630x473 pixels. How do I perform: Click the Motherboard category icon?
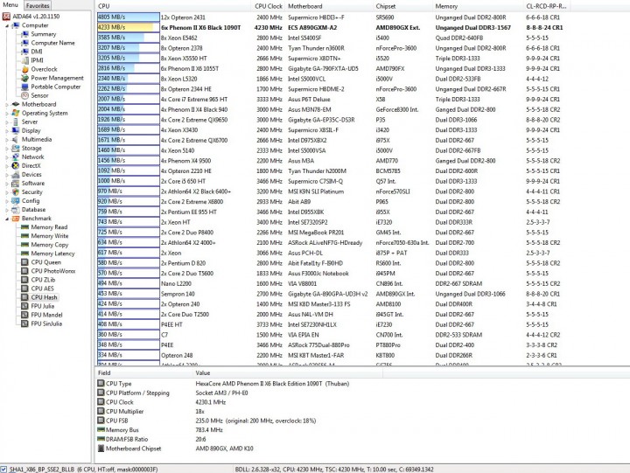point(16,104)
